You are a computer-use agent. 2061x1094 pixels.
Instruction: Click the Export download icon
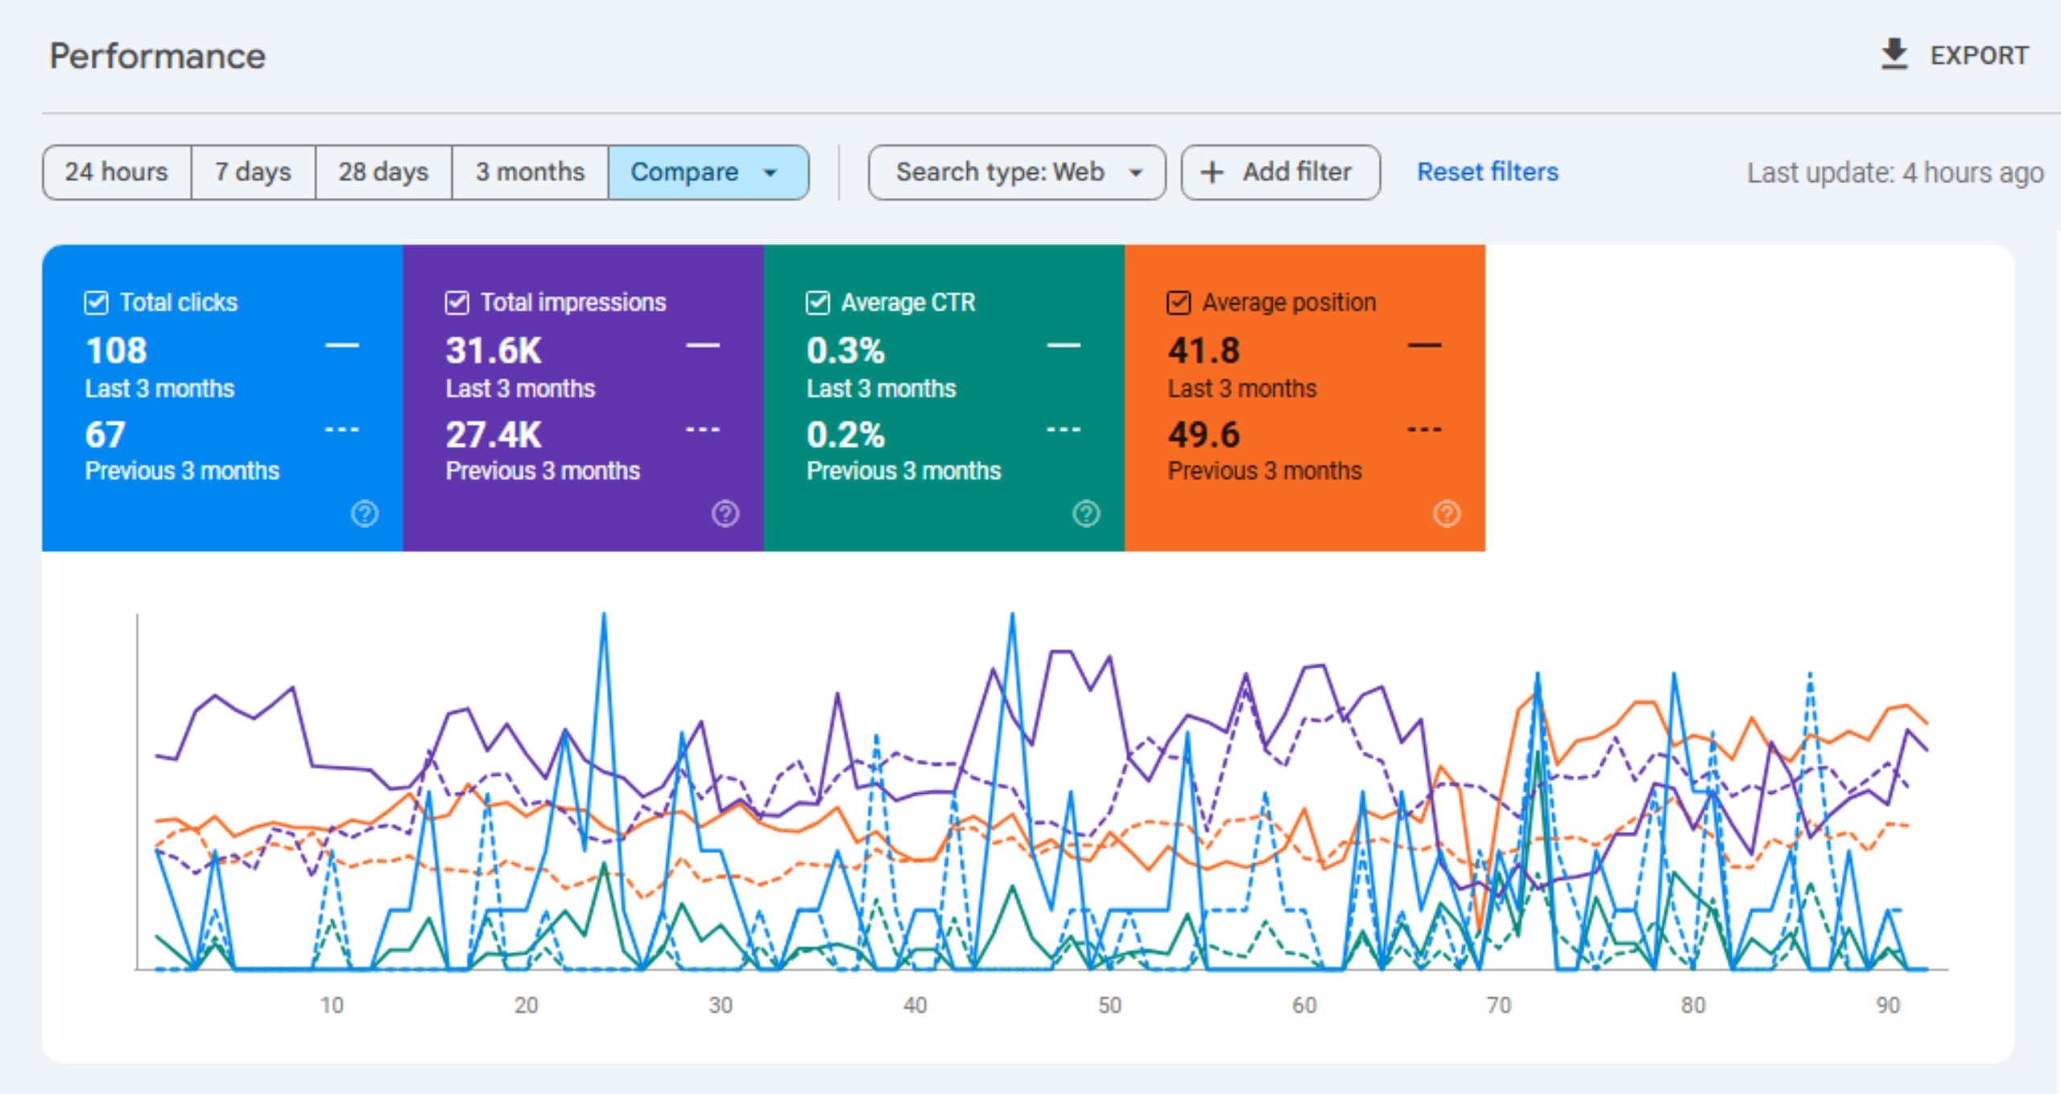pyautogui.click(x=1894, y=54)
